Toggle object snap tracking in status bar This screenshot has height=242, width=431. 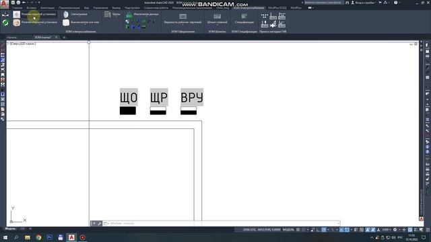(x=341, y=230)
